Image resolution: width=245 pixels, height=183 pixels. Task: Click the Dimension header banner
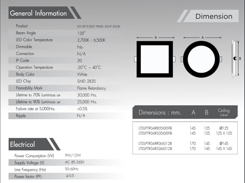pyautogui.click(x=214, y=16)
